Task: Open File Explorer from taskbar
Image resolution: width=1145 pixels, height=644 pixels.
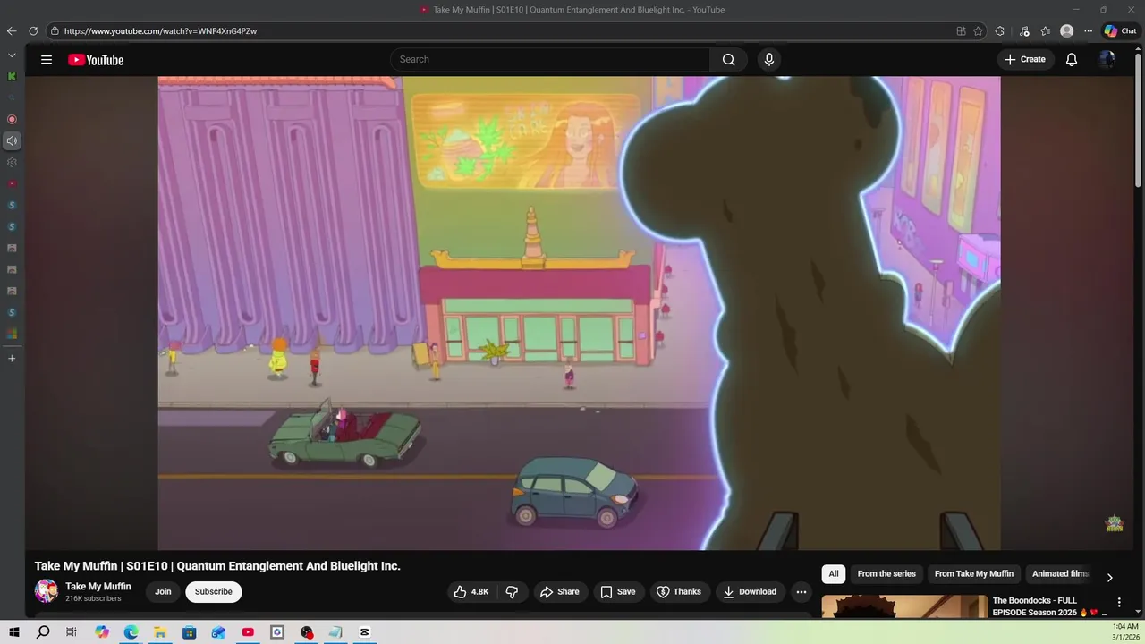Action: pos(160,632)
